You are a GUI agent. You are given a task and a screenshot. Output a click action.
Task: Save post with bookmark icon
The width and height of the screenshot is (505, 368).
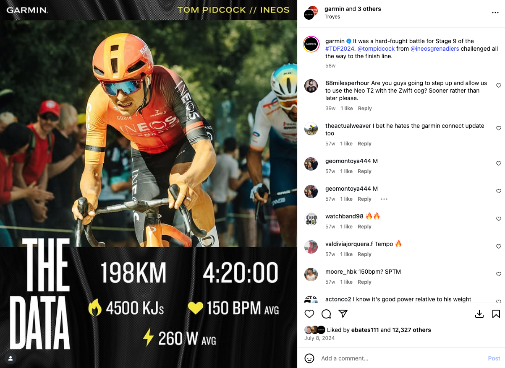[x=496, y=314]
